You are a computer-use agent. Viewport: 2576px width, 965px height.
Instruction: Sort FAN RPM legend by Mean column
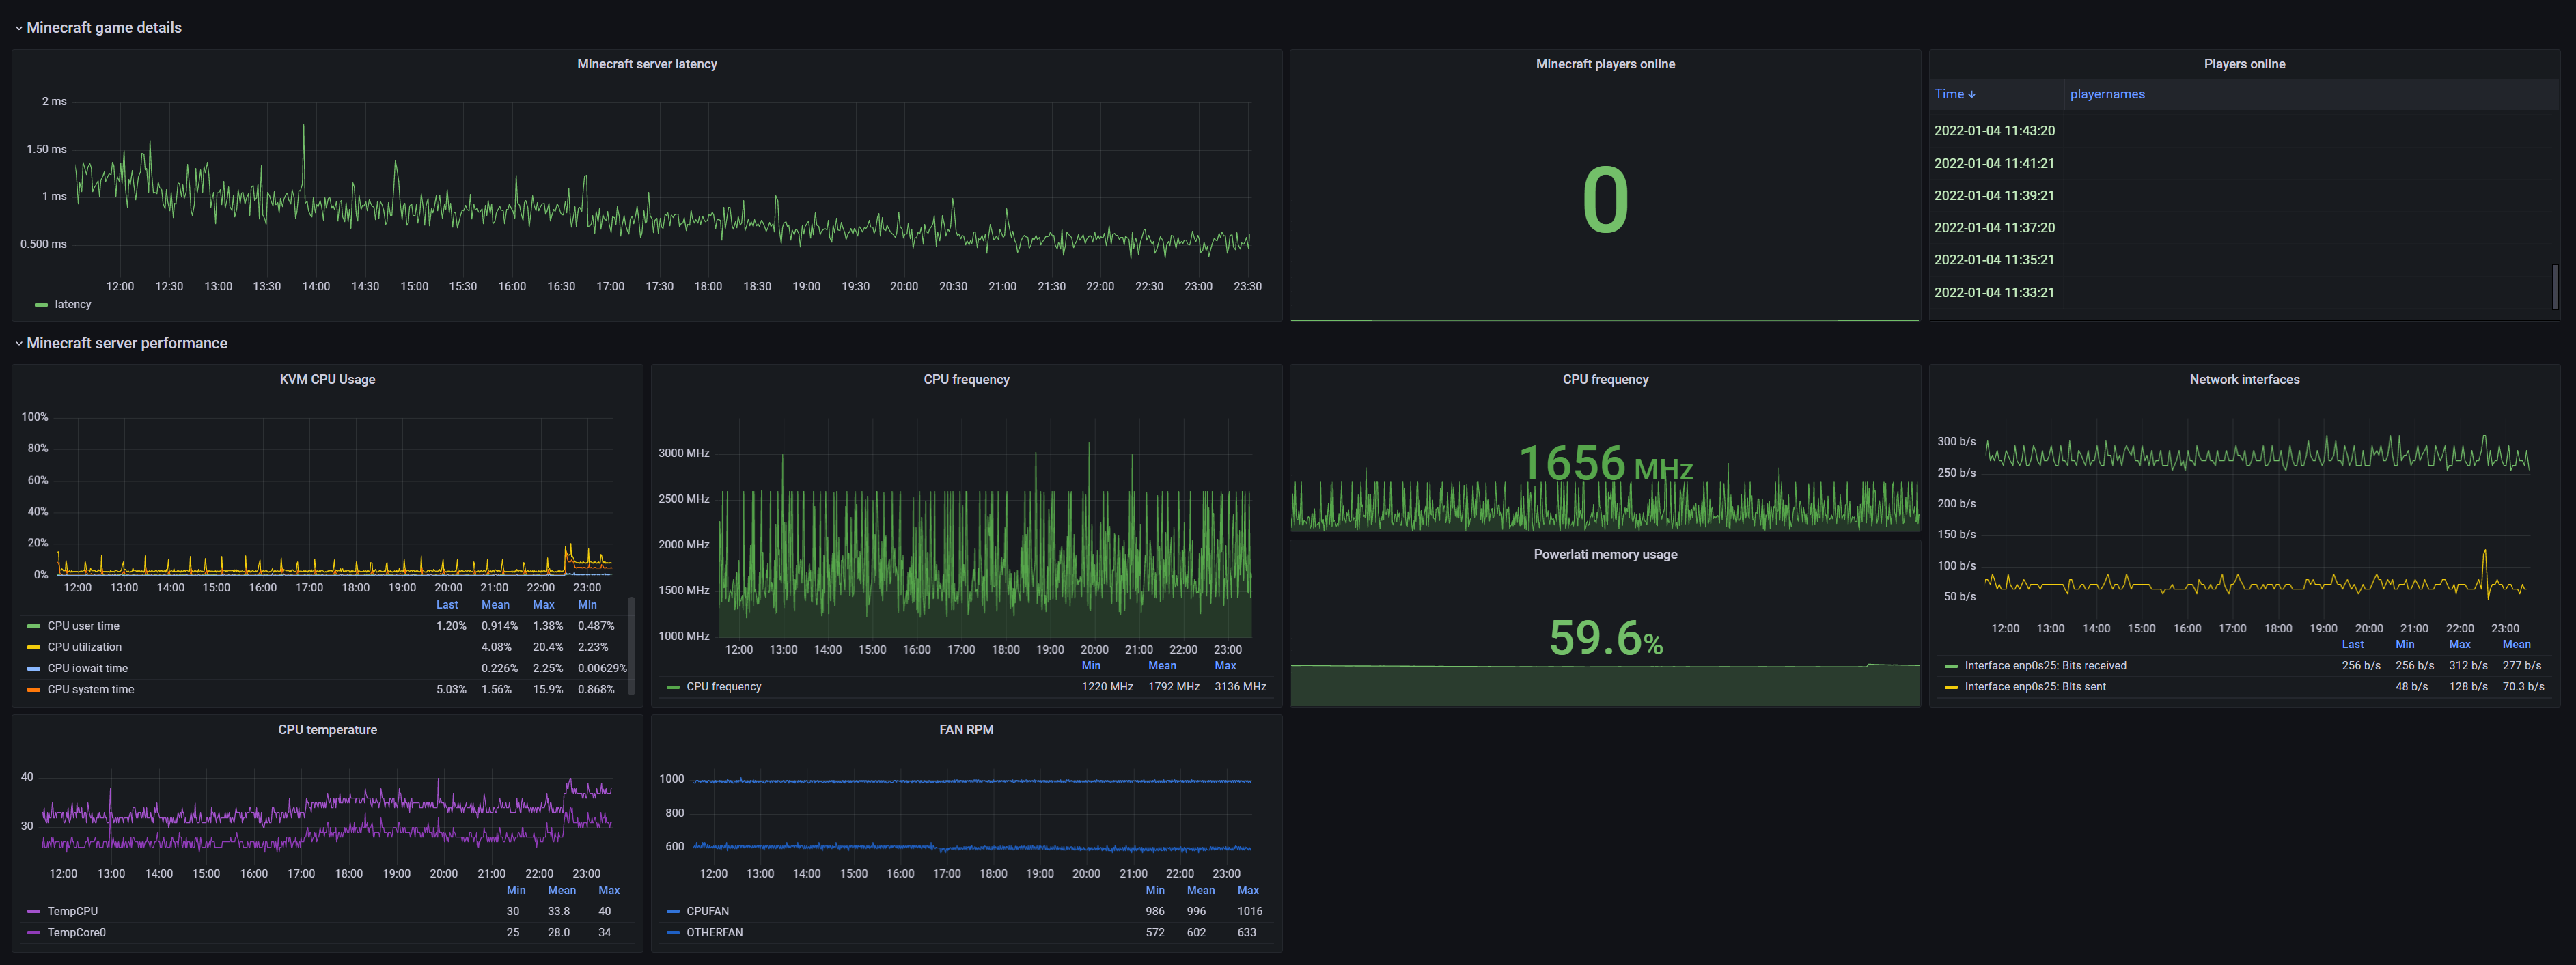(1200, 891)
